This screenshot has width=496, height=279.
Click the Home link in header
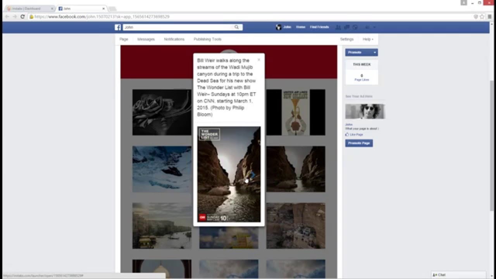pos(300,27)
